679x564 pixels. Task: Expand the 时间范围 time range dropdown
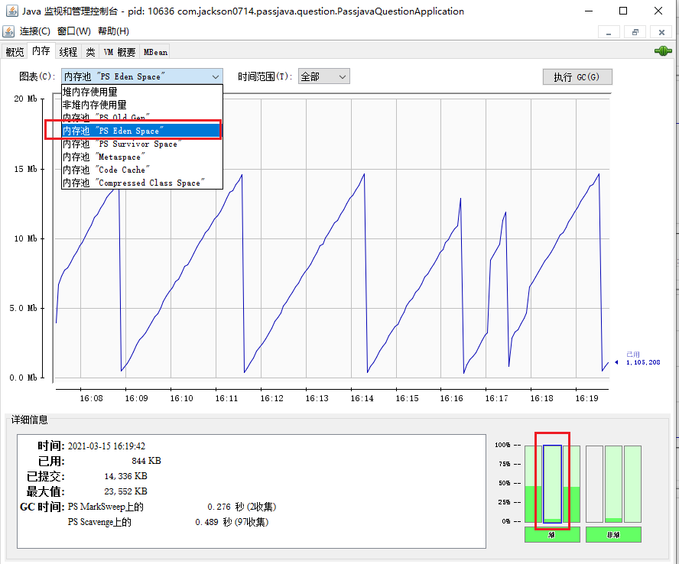coord(324,77)
